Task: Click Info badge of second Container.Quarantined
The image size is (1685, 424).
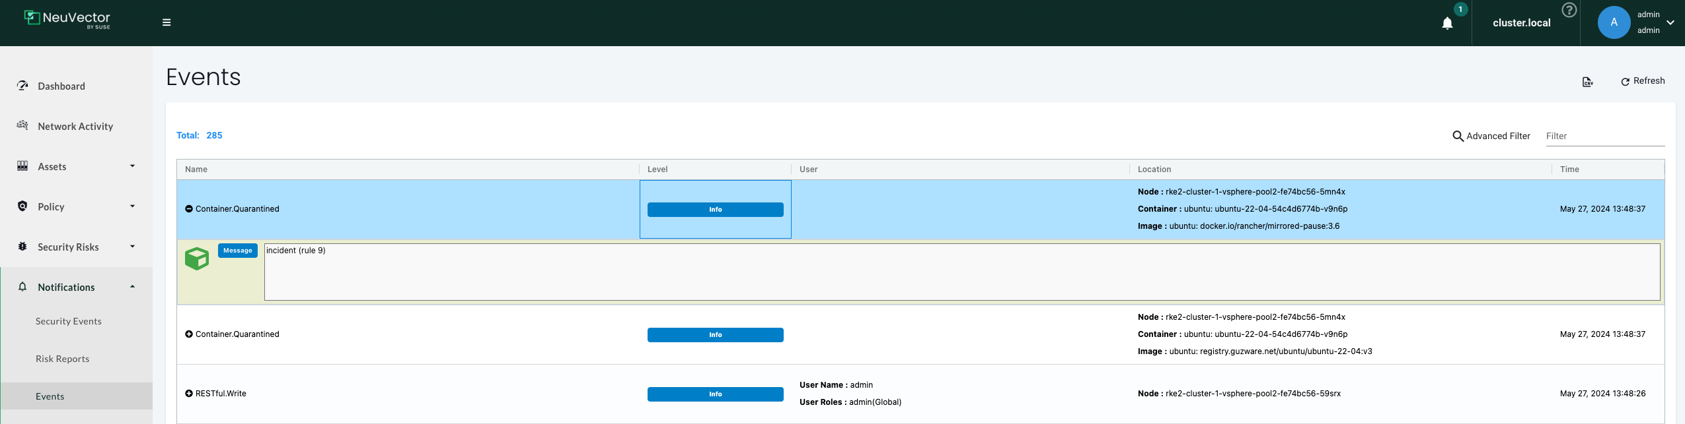Action: 715,335
